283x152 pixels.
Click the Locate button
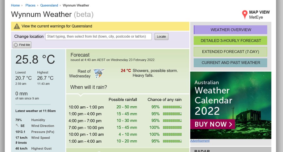(x=161, y=37)
